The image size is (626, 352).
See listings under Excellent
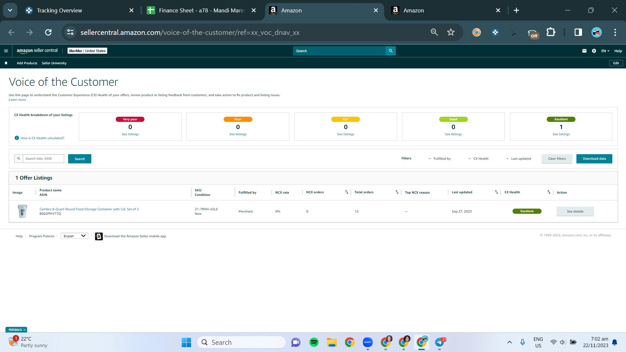click(561, 134)
